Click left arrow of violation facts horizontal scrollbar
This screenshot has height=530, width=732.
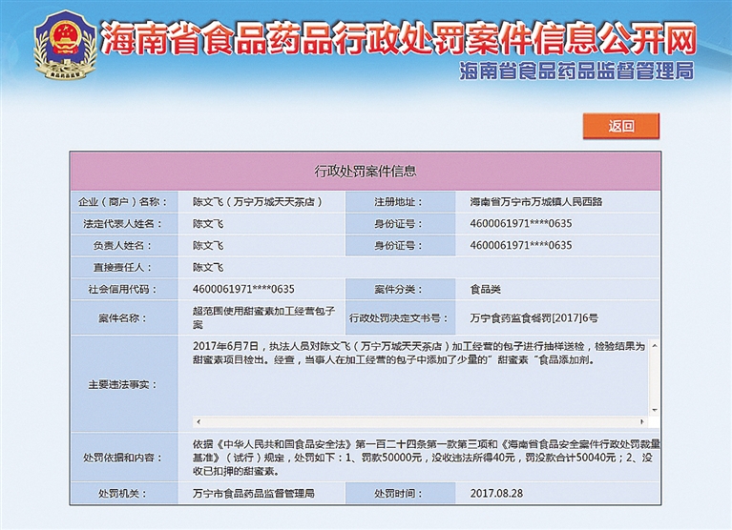click(x=198, y=421)
